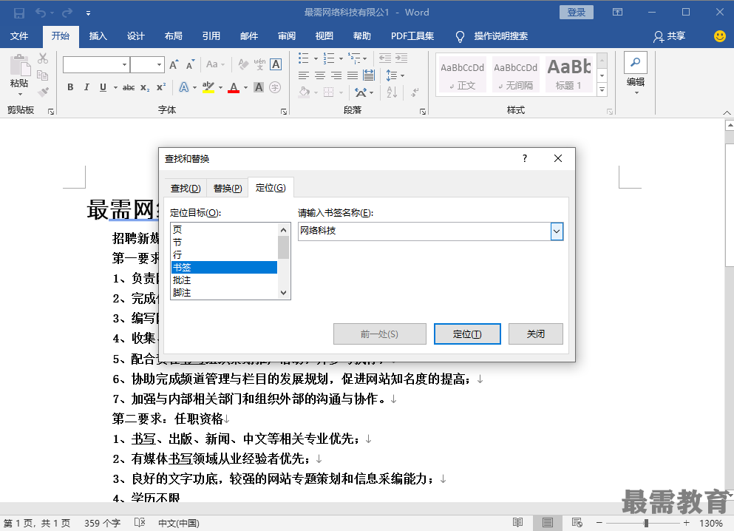Toggle bold formatting

70,87
